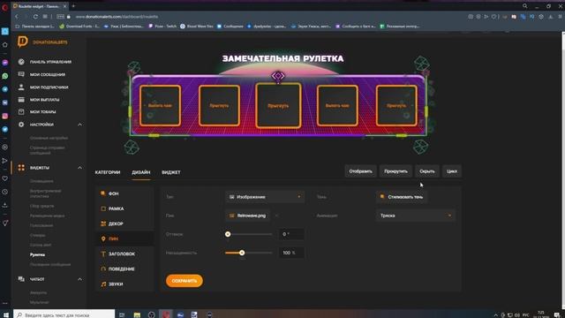Open File Explorer from the taskbar
Screen dimensions: 565x318
point(137,314)
